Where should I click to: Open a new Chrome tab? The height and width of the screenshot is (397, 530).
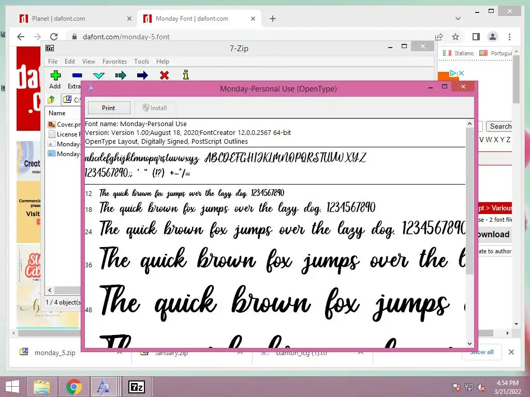tap(273, 19)
